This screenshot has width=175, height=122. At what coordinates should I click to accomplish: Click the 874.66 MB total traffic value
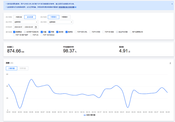(16, 51)
